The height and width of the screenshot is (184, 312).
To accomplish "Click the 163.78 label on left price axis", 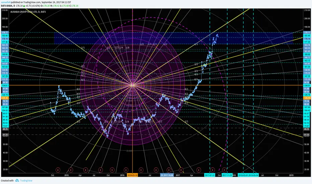I will click(x=5, y=45).
